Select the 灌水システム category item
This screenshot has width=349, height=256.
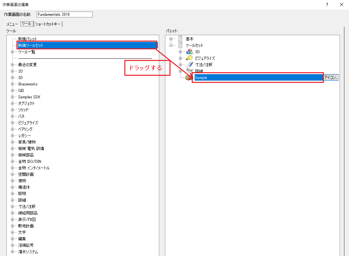pos(28,251)
